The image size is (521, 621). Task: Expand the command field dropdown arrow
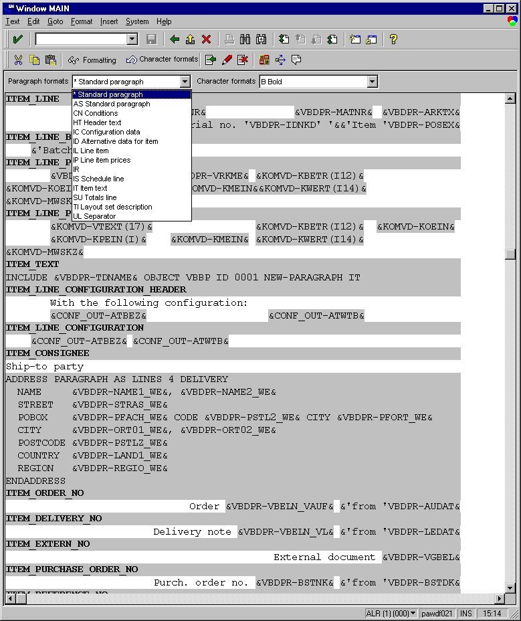coord(132,39)
